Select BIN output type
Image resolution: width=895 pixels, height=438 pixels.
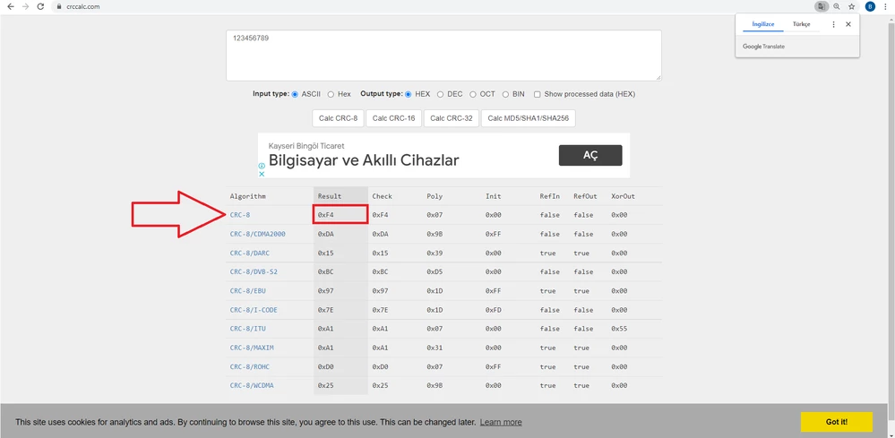point(505,94)
